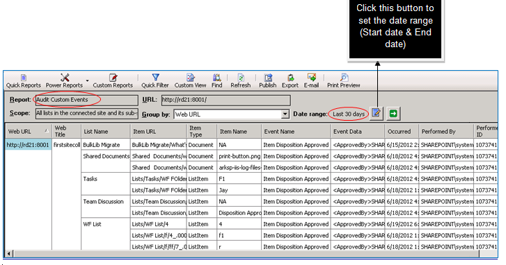Click the Item URL column header

(159, 131)
